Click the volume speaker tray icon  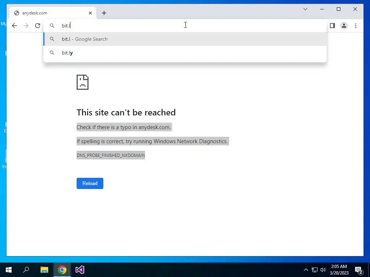pos(323,270)
